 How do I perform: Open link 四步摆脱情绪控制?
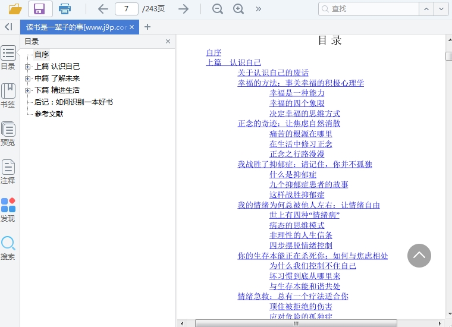point(301,246)
